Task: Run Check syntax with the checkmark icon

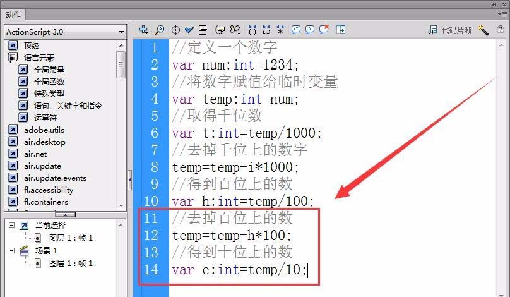Action: pyautogui.click(x=189, y=30)
